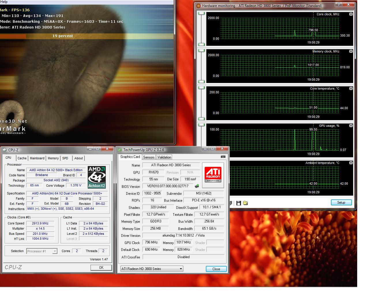Click the GPU Clock value 796 MHz
The image size is (369, 295).
(x=151, y=242)
